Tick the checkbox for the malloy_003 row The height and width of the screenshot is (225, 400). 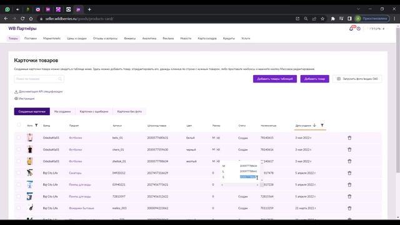[19, 208]
